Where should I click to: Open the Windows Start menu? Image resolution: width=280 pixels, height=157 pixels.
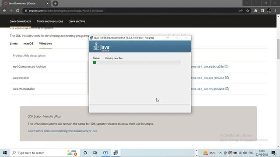5,153
